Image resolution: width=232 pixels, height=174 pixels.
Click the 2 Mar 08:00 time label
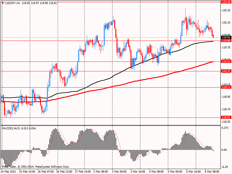pyautogui.click(x=101, y=172)
